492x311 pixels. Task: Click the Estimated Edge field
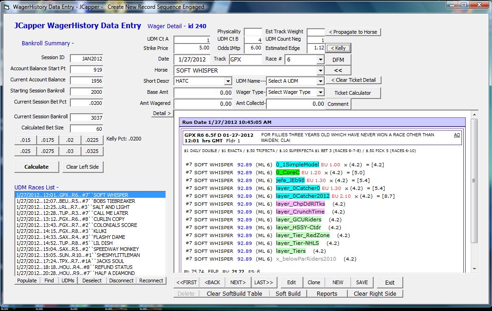tap(316, 48)
